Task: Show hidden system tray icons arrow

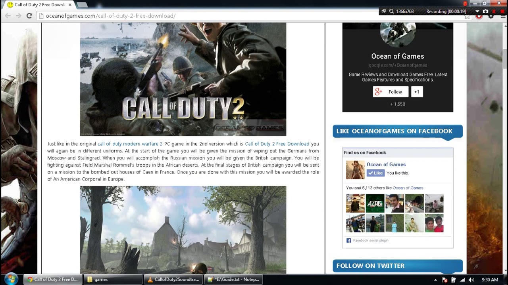Action: point(435,280)
